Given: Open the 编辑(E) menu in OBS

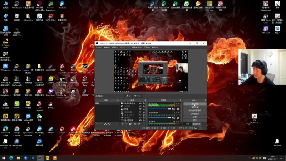Looking at the screenshot, I should [107, 48].
